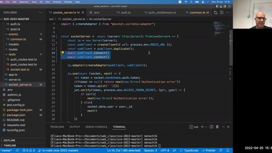This screenshot has height=153, width=272.
Task: Customize layout icon in title bar
Action: pos(229,6)
